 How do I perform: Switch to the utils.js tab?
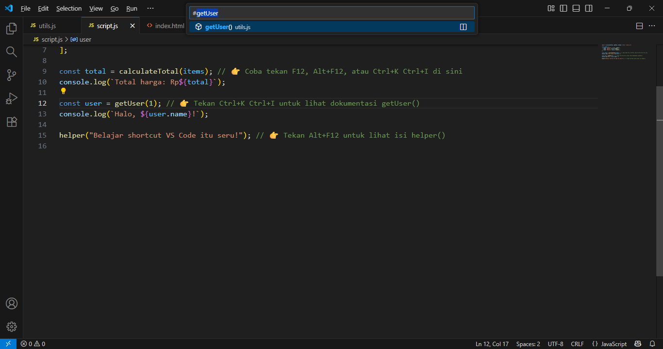click(x=46, y=25)
